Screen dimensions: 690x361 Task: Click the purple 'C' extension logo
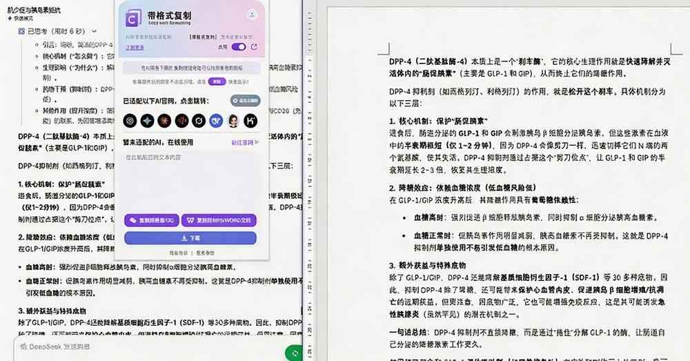(x=133, y=19)
